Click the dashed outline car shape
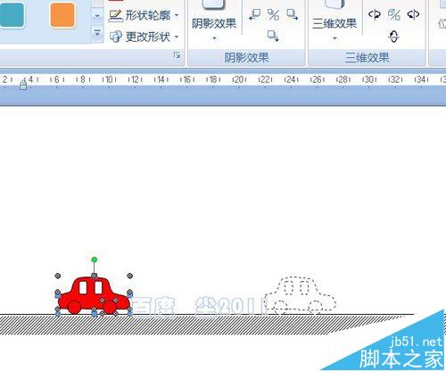446x372 pixels. pyautogui.click(x=301, y=295)
